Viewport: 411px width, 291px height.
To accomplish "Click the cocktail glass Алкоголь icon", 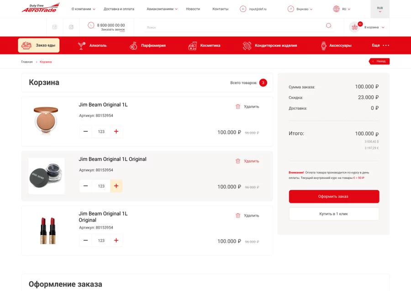I will click(x=82, y=45).
